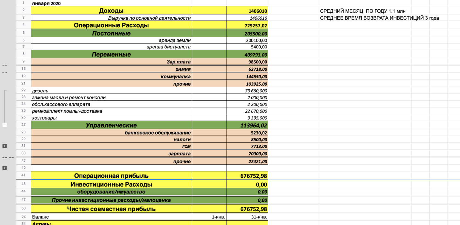Select the 'Переменные' section cell
Image resolution: width=460 pixels, height=225 pixels.
[x=111, y=54]
